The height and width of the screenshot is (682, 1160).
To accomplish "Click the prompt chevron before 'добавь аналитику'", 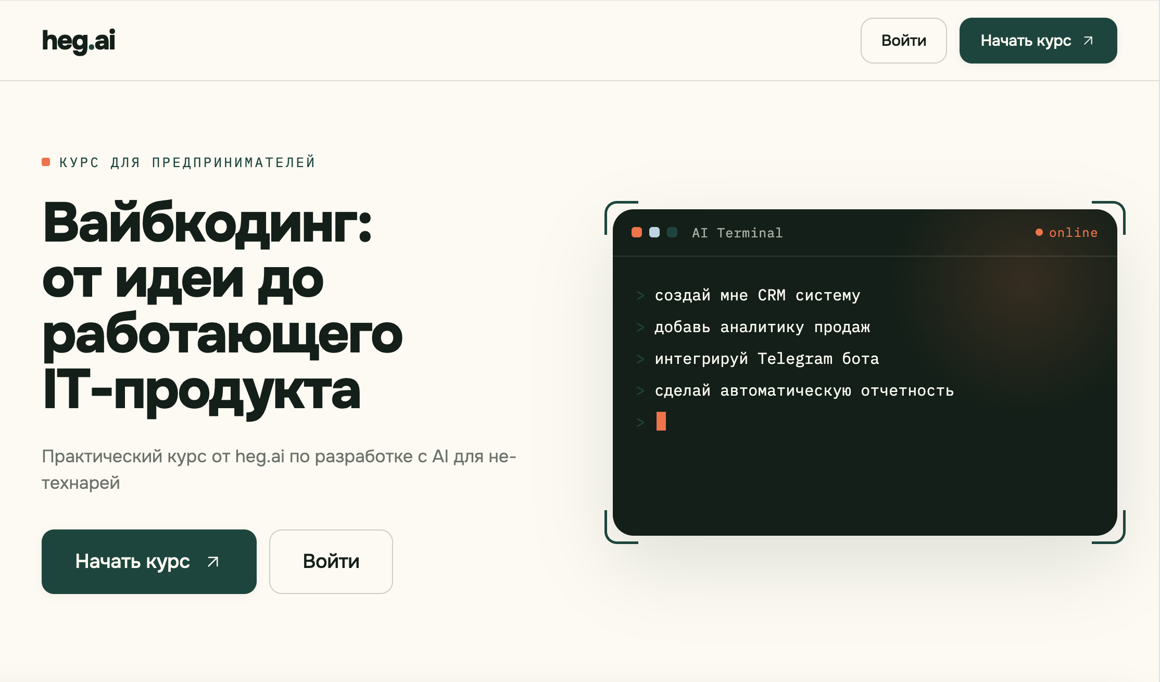I will click(x=640, y=327).
